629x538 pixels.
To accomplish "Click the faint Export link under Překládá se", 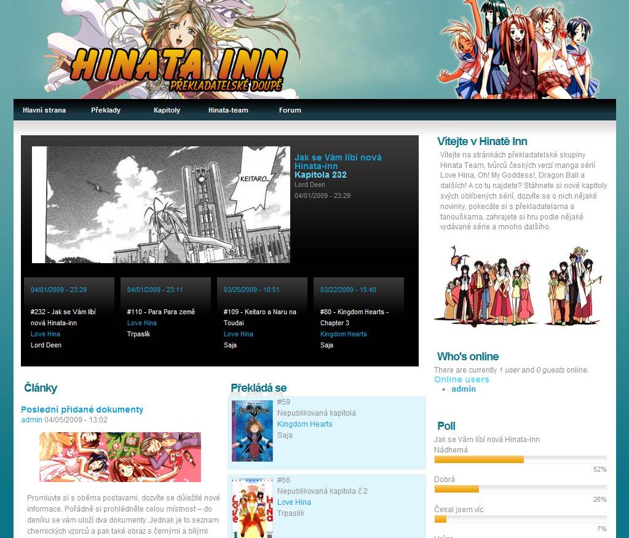I will tap(255, 394).
